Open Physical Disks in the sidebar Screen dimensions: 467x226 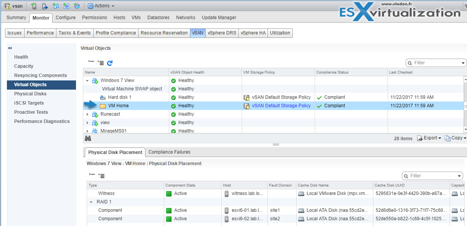point(30,94)
